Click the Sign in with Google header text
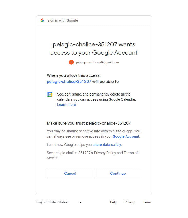This screenshot has height=218, width=188. pyautogui.click(x=62, y=20)
